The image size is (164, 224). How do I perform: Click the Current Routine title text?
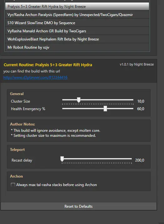point(48,65)
